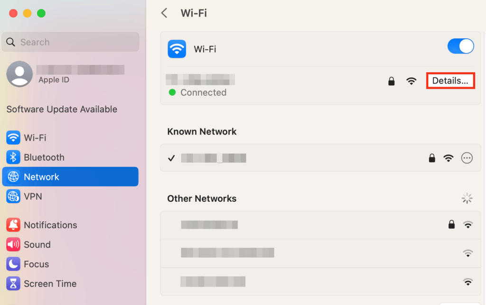
Task: Open Software Update Available notice
Action: [x=62, y=109]
